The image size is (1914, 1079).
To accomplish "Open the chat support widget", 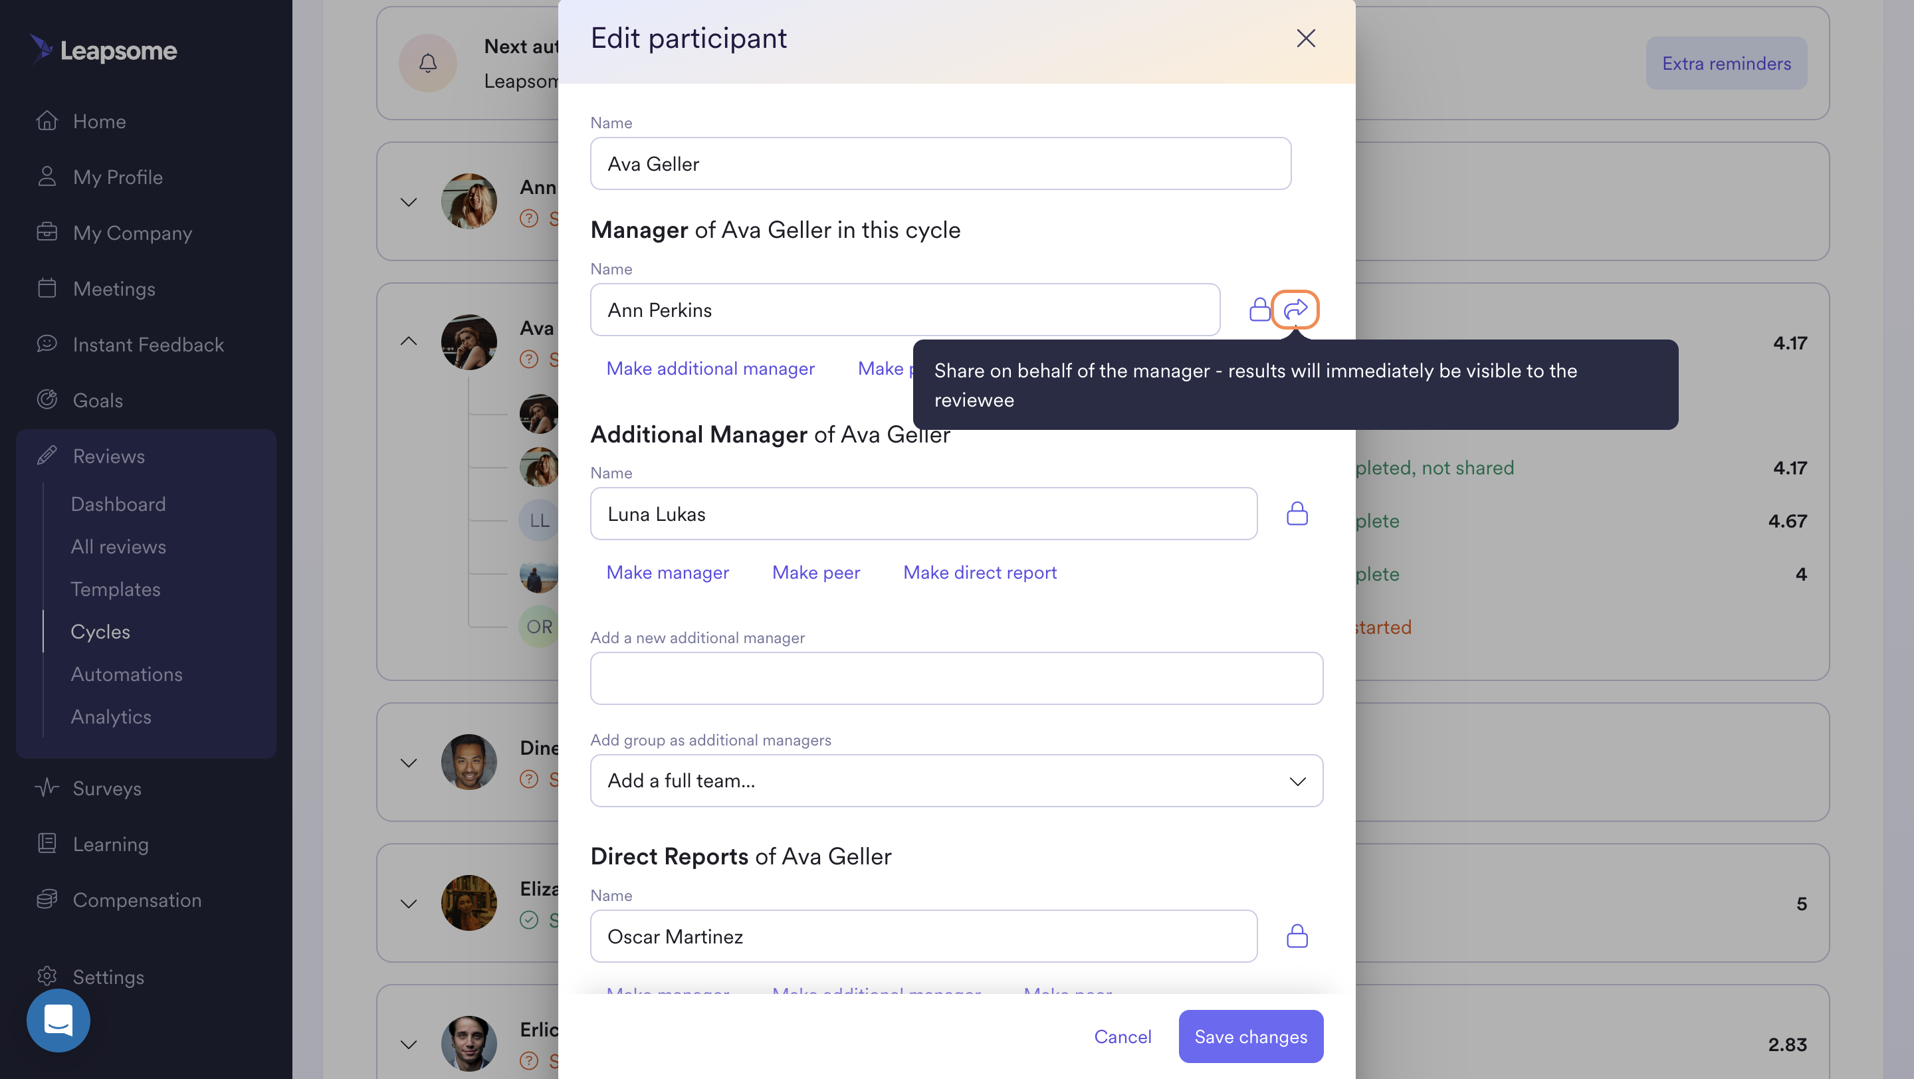I will pos(58,1020).
